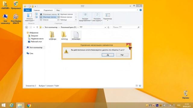This screenshot has width=193, height=108.
Task: Click Этот компьютер in address path
Action: (x=51, y=27)
